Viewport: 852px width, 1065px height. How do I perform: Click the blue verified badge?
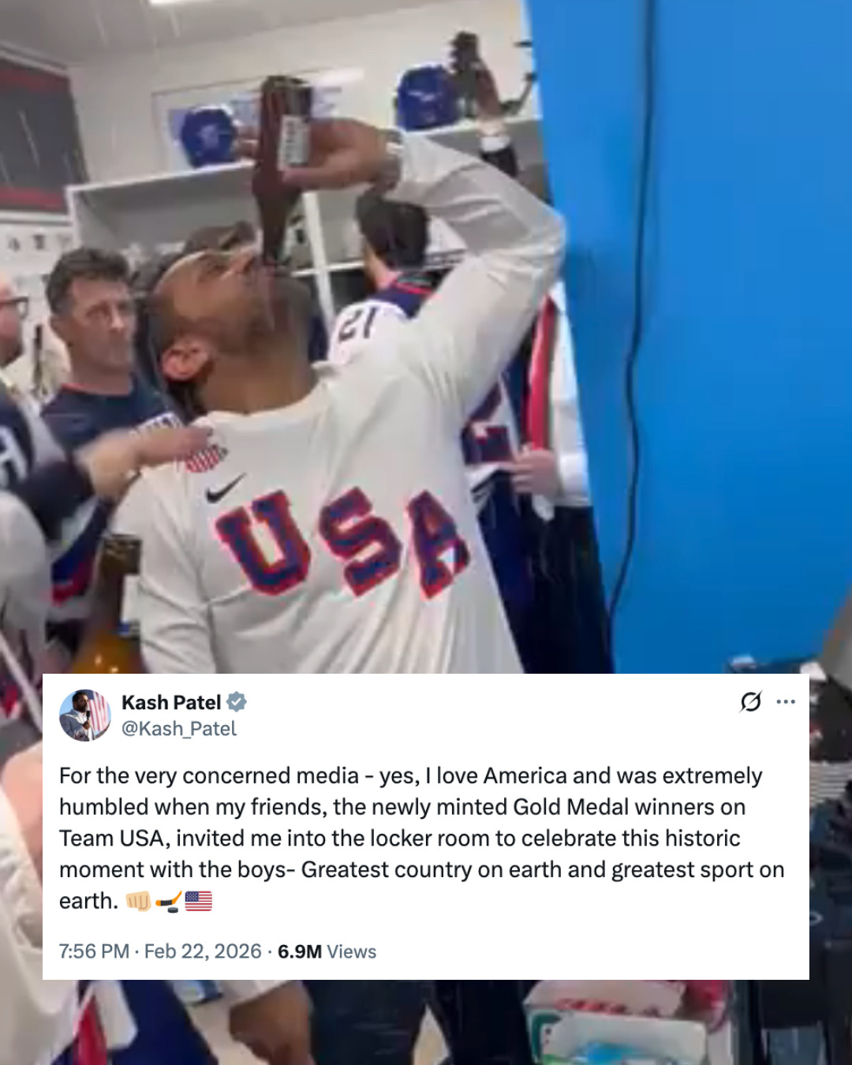(237, 701)
